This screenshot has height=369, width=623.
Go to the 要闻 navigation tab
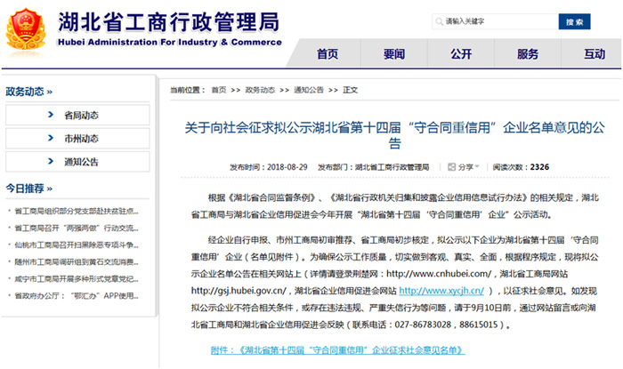[394, 54]
